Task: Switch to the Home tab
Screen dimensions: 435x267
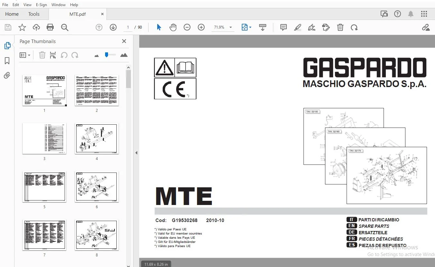Action: (12, 14)
